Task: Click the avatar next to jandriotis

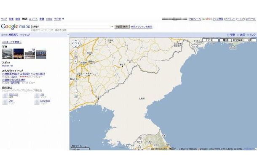Action: [37, 102]
